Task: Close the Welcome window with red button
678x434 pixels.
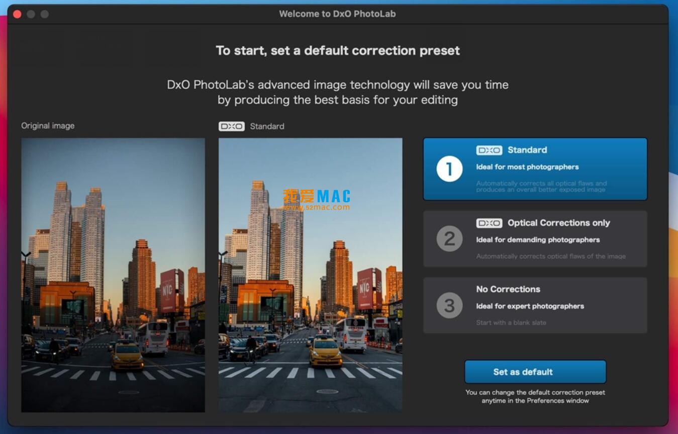Action: pyautogui.click(x=17, y=14)
